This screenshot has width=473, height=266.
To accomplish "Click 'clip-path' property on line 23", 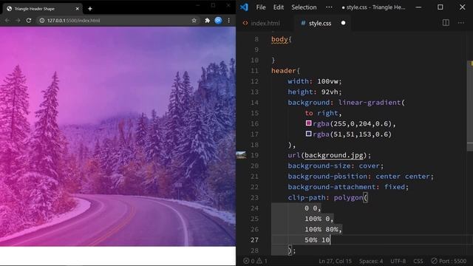I will (x=307, y=197).
